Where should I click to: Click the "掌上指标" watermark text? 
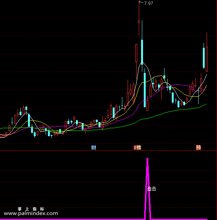pyautogui.click(x=31, y=209)
